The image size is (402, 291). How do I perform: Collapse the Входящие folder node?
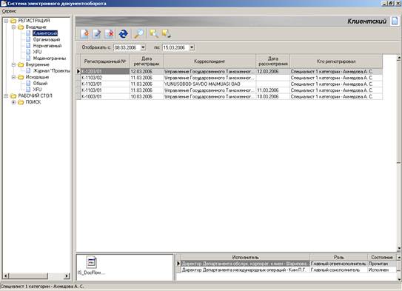13,27
